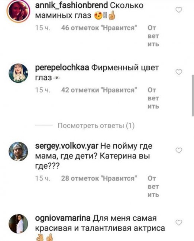
Task: Open perepelochkaa username link
Action: (62, 68)
